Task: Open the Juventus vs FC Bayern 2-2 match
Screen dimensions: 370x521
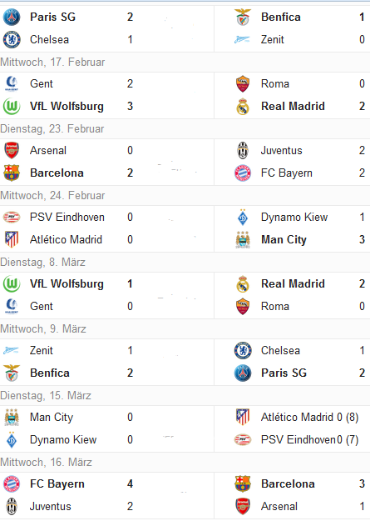Action: click(x=292, y=163)
